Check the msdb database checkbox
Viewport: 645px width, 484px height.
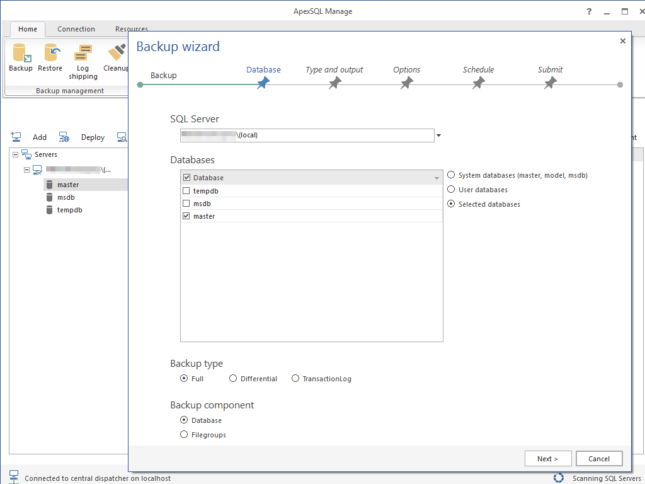(186, 204)
